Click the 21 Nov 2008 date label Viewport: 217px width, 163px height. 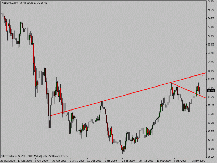[77, 161]
